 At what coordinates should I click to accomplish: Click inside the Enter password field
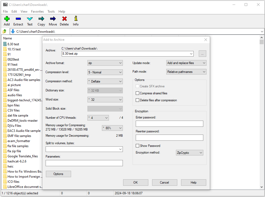click(x=169, y=124)
